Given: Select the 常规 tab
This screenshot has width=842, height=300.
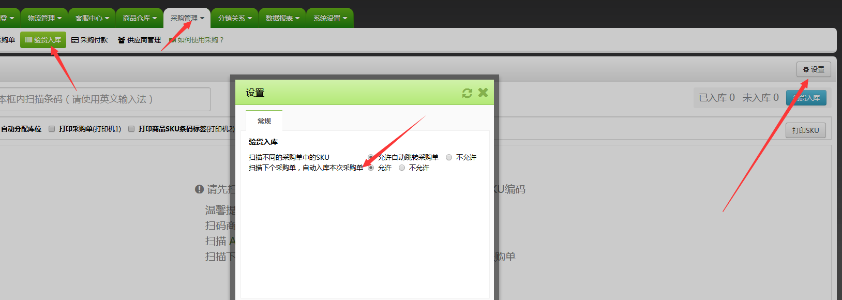Looking at the screenshot, I should (264, 121).
